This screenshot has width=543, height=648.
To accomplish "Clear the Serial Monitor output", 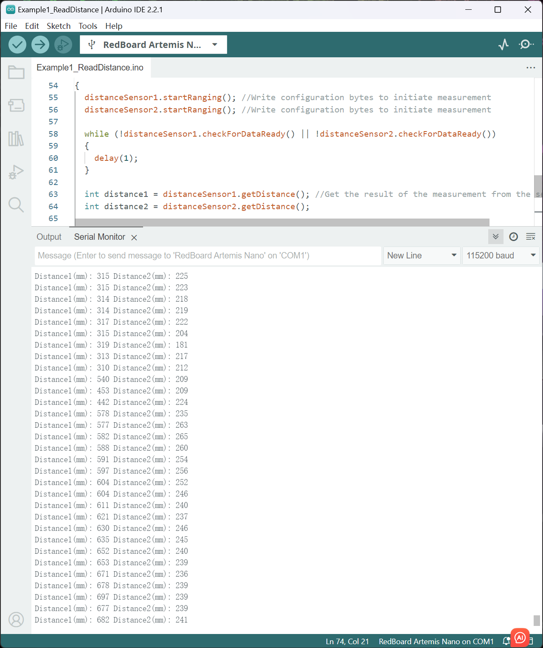I will click(531, 237).
